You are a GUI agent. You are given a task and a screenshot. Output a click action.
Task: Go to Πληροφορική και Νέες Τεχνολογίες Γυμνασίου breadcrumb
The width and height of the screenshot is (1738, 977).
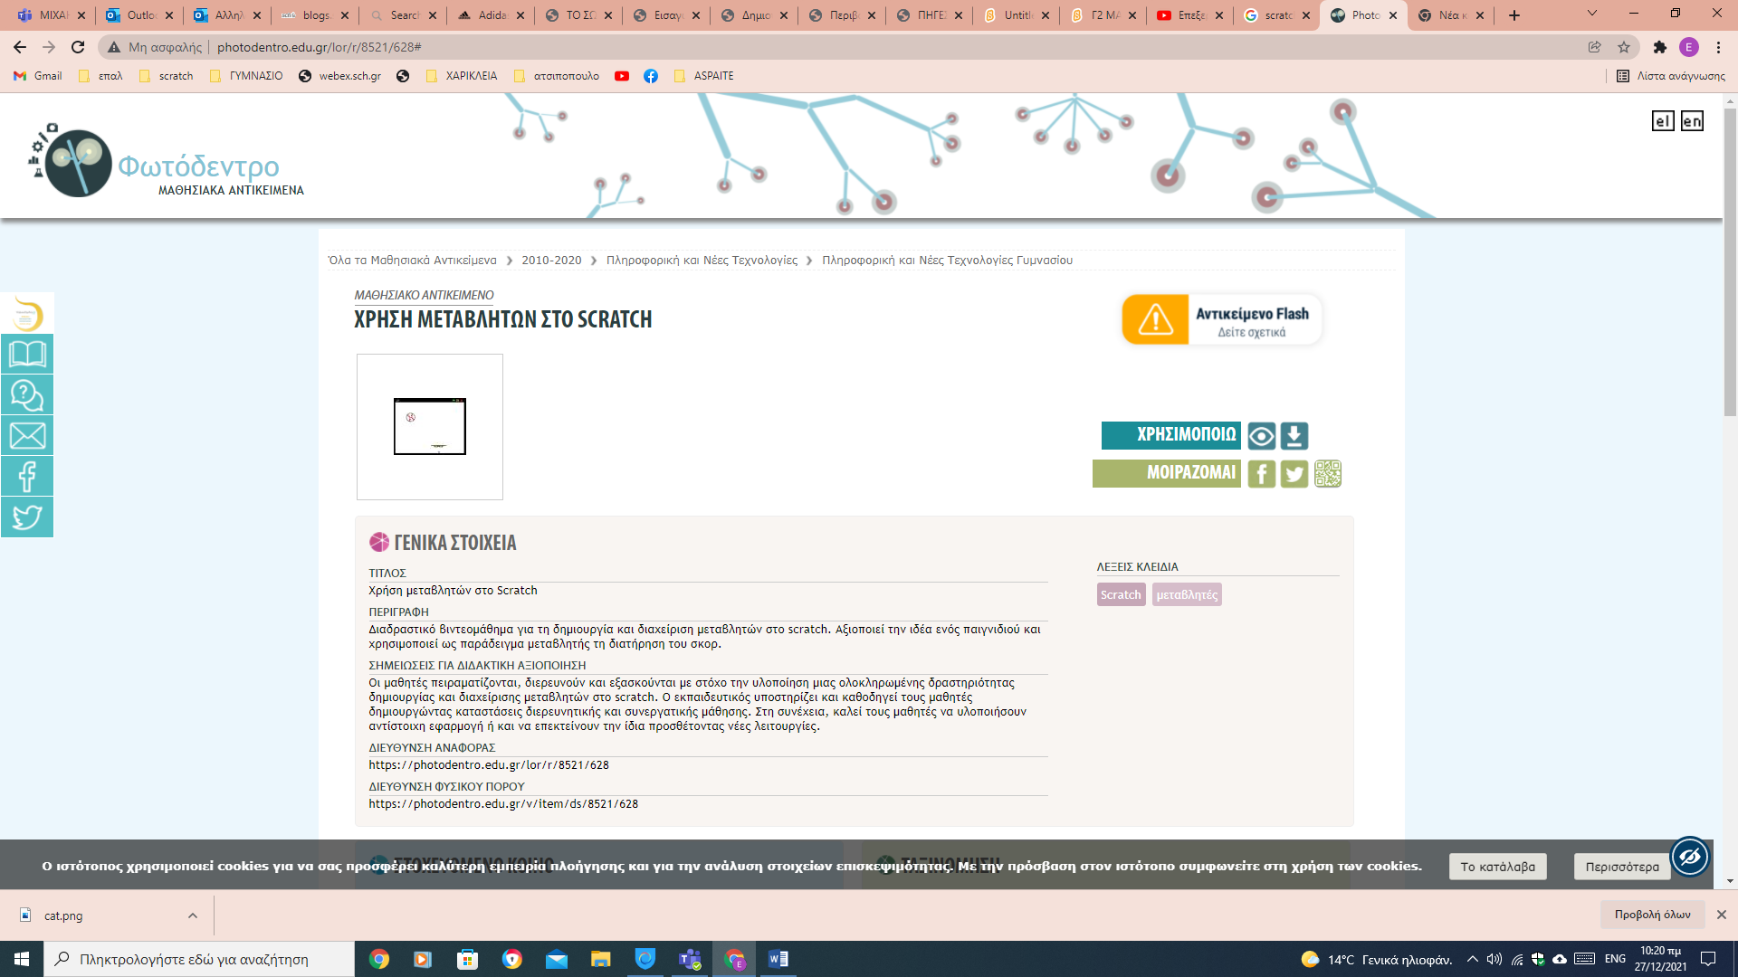click(x=947, y=261)
